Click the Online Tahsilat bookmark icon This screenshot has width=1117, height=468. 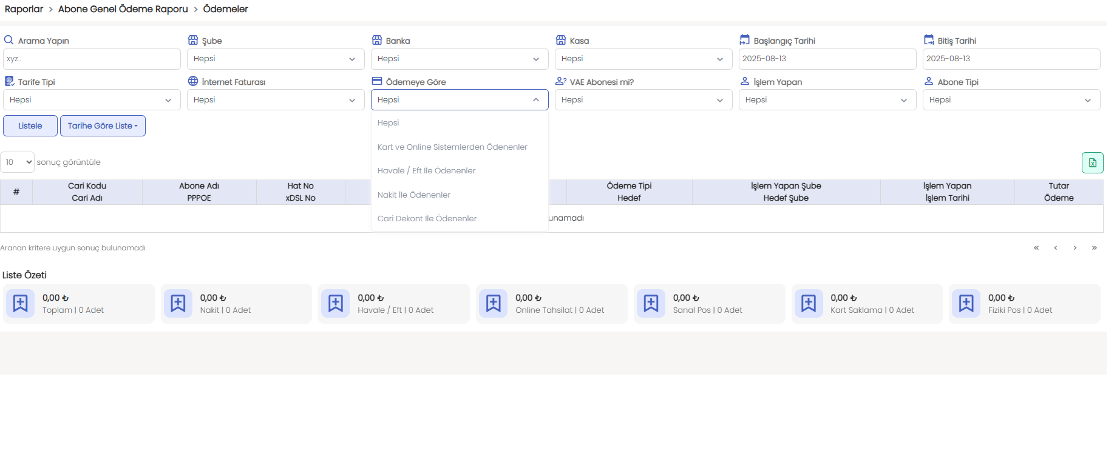tap(494, 303)
